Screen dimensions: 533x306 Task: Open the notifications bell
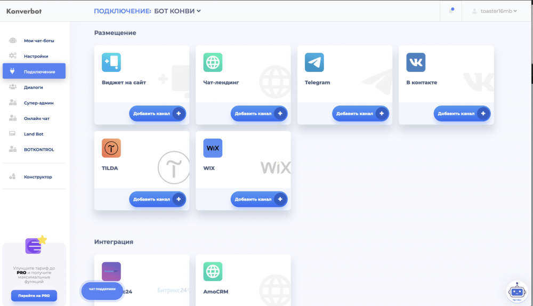coord(451,11)
